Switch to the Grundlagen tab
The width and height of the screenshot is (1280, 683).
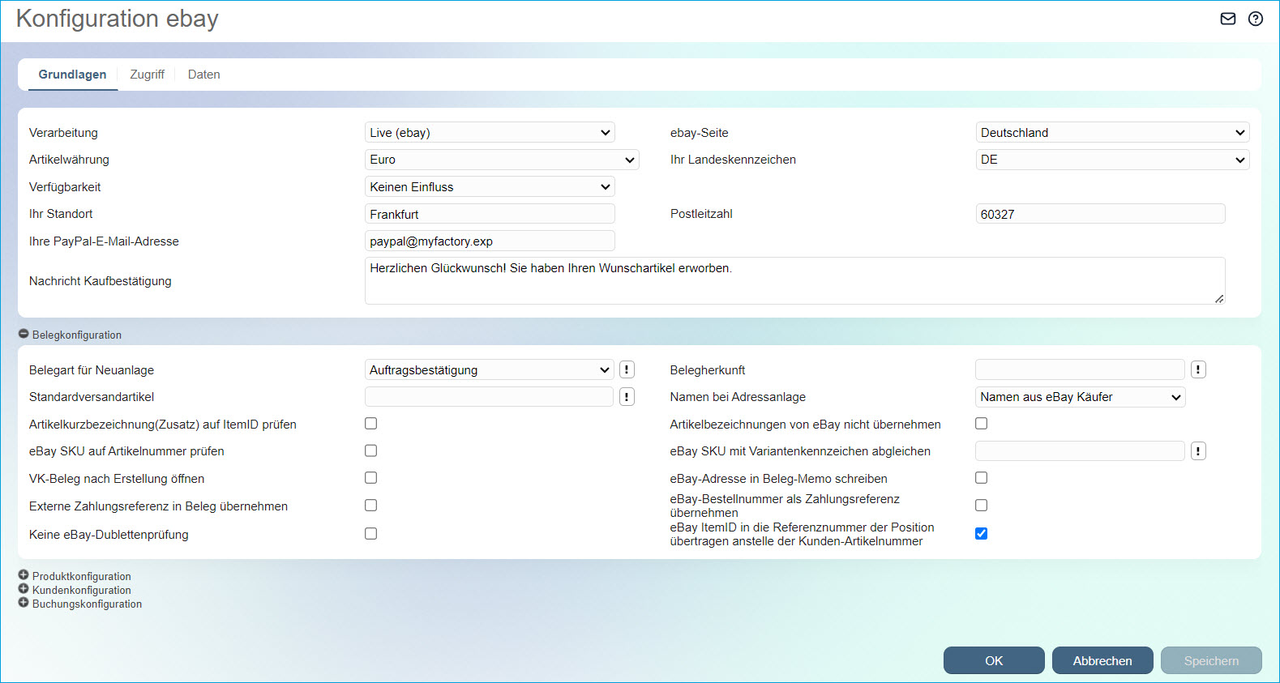point(72,75)
